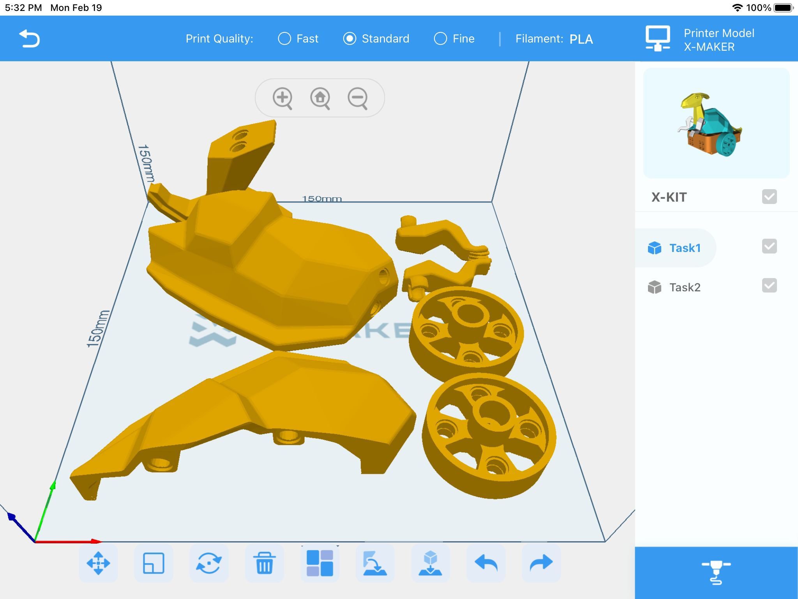
Task: Toggle the Task1 checkbox
Action: [x=769, y=246]
